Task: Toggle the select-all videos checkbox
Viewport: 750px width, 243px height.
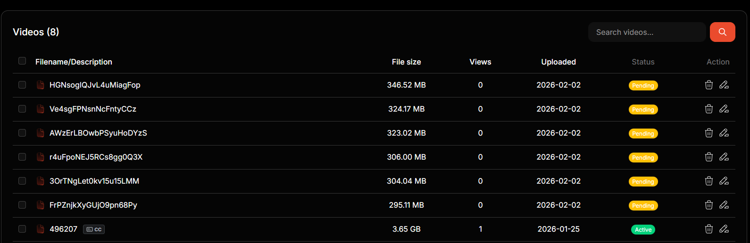Action: tap(22, 61)
